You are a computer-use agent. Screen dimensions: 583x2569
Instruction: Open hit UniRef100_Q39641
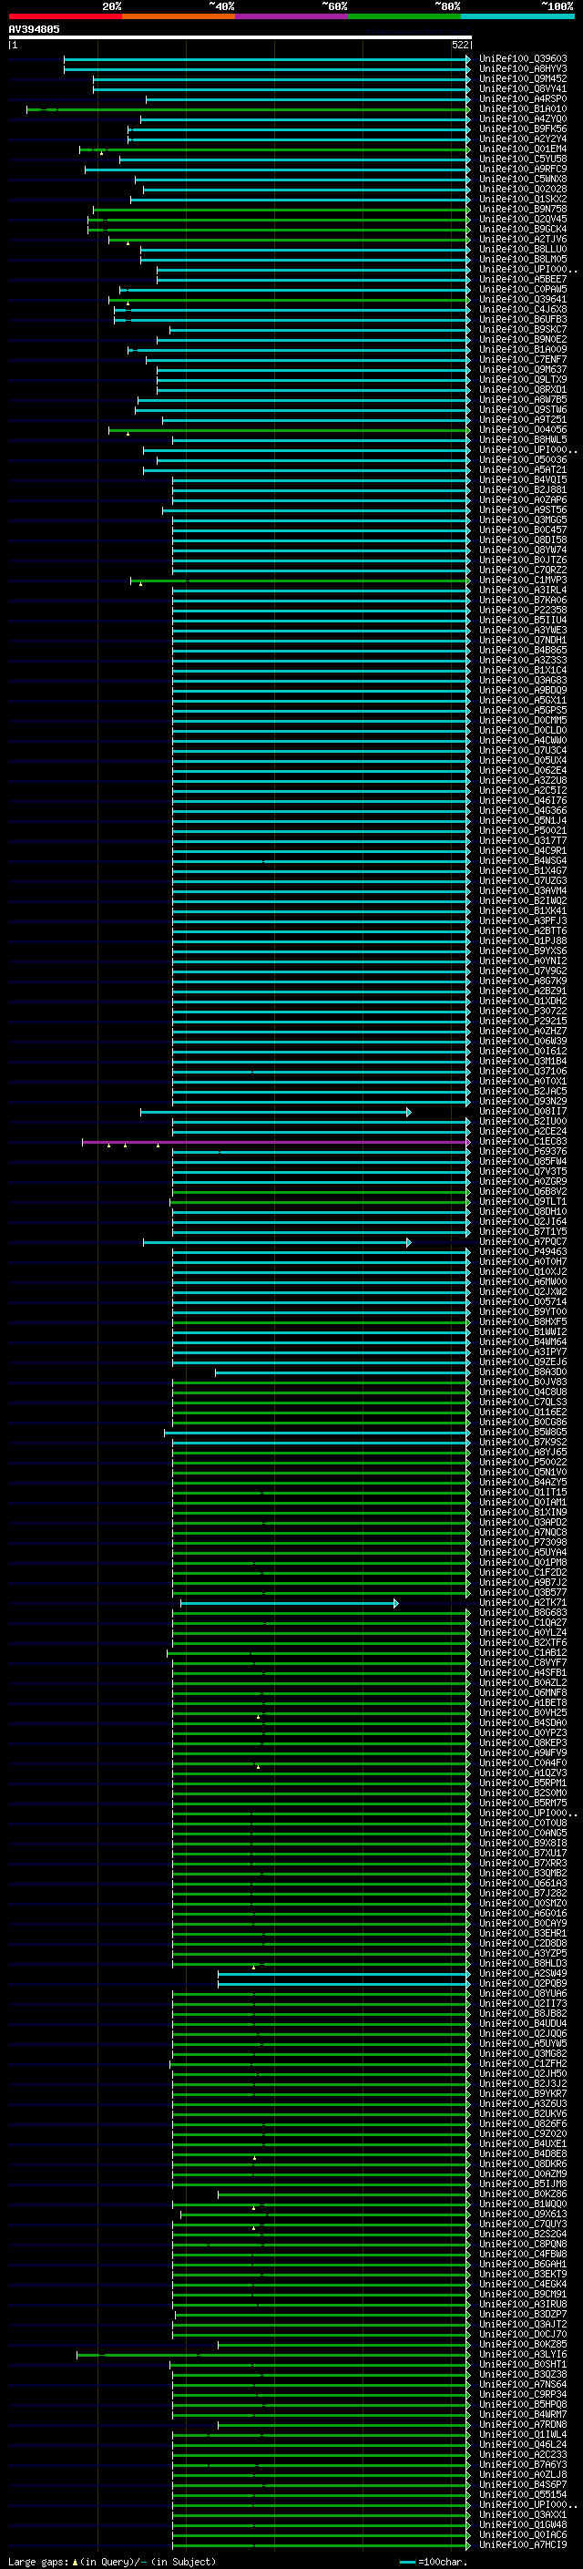coord(522,299)
